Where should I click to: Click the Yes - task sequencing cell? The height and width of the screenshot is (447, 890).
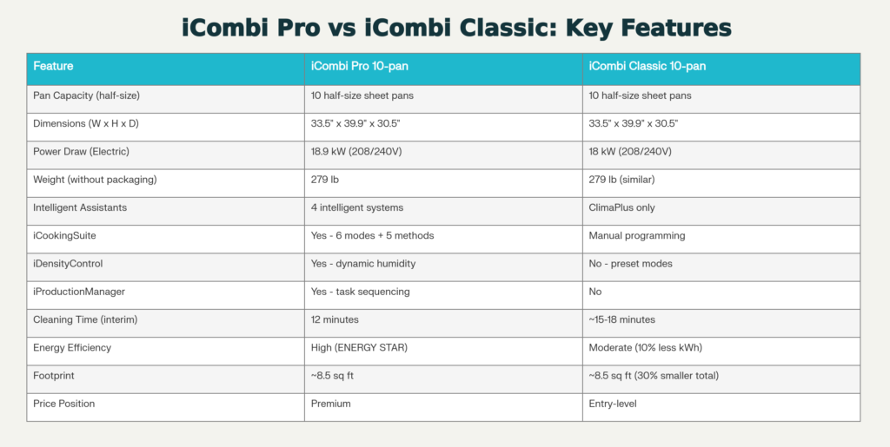tap(361, 293)
